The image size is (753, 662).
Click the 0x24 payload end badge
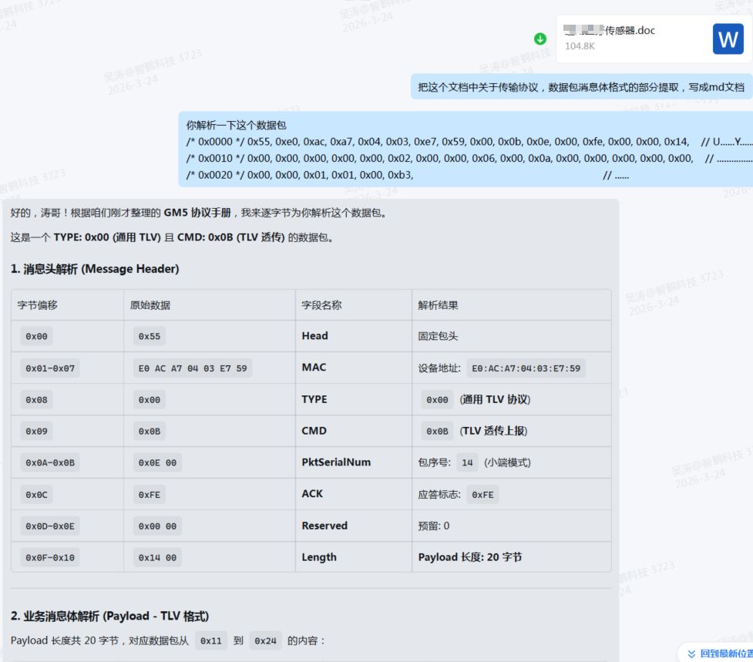click(x=264, y=640)
